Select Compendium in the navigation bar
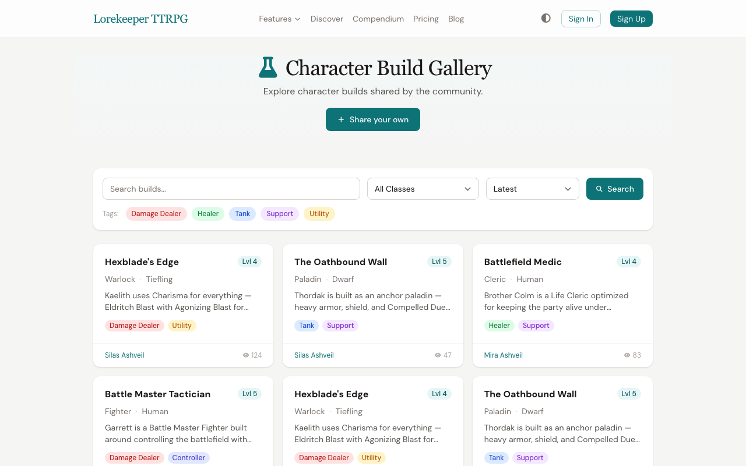 [378, 19]
